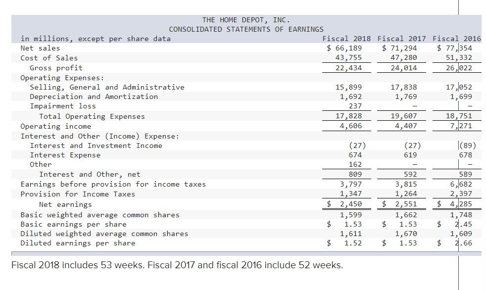Click the Fiscal 2017 column header

click(x=401, y=39)
